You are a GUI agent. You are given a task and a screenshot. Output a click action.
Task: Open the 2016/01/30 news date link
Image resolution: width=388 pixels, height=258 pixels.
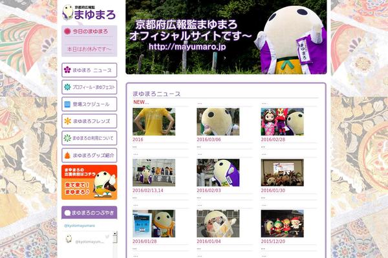pyautogui.click(x=273, y=190)
